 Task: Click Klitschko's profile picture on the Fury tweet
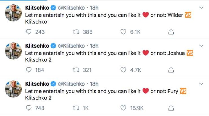point(13,88)
